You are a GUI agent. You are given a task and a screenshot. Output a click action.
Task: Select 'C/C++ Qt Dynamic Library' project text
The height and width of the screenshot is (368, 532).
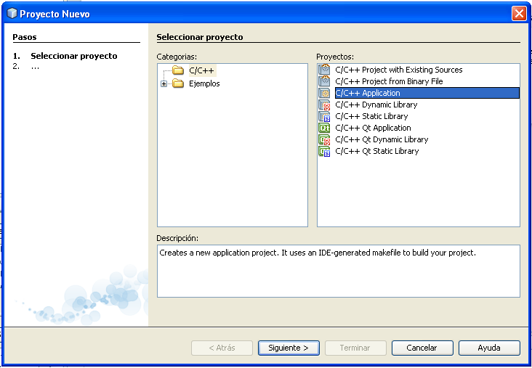coord(382,139)
